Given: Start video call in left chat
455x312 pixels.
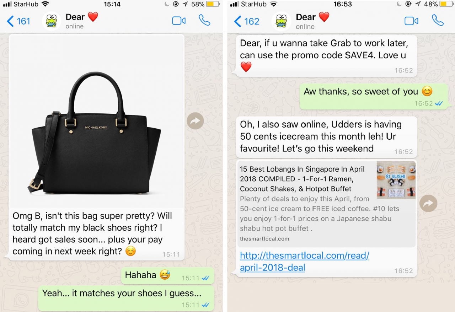Looking at the screenshot, I should [179, 21].
